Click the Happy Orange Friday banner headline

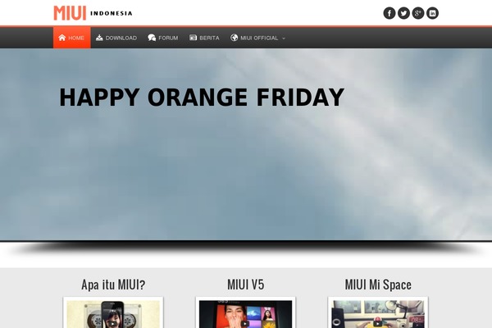(x=202, y=97)
